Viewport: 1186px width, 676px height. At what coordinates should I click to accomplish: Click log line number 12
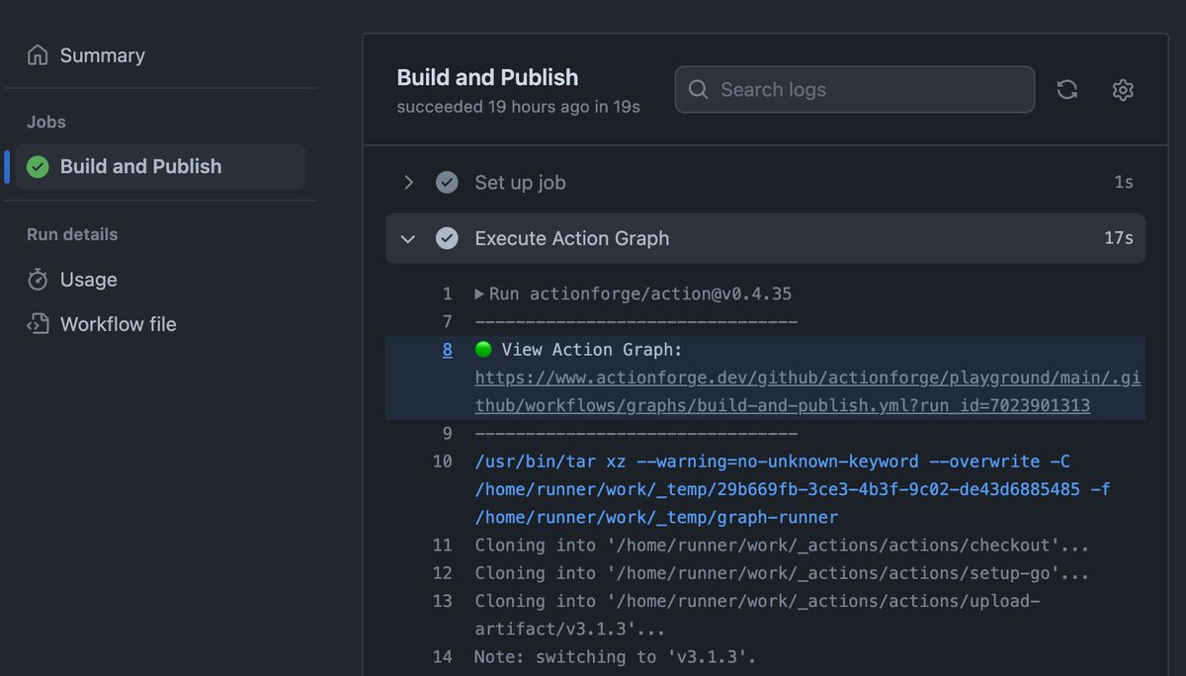tap(442, 573)
